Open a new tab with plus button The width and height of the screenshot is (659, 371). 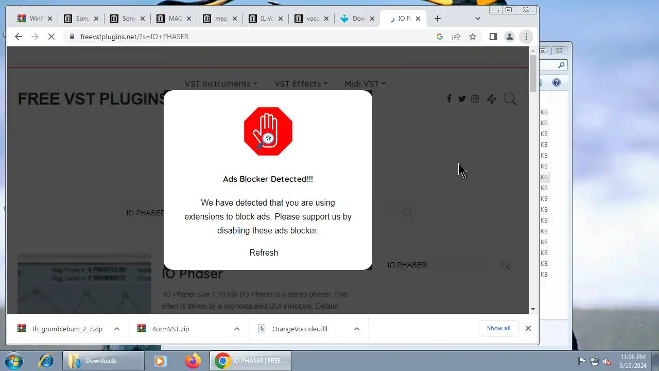[x=438, y=19]
